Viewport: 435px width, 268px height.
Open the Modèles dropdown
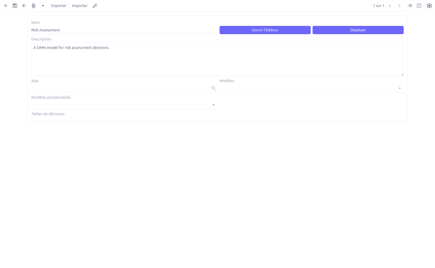tap(400, 88)
